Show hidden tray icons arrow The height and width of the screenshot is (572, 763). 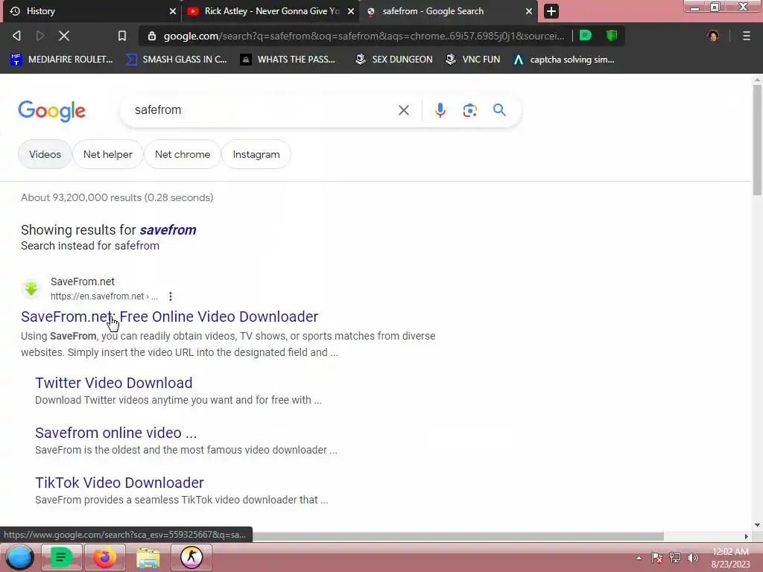639,558
